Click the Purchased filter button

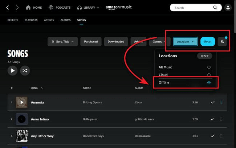click(91, 42)
